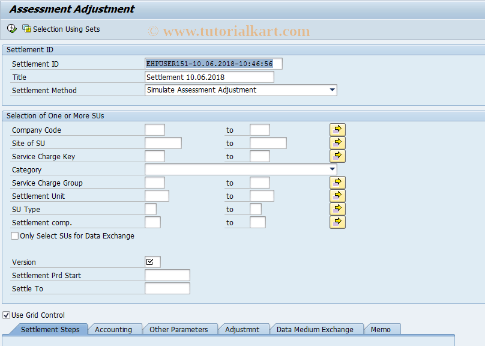Switch to the Memo tab
The image size is (485, 346).
click(x=382, y=329)
